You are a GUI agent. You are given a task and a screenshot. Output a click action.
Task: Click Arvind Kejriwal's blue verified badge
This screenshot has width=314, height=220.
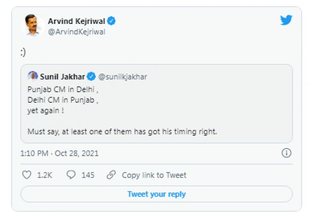[111, 21]
